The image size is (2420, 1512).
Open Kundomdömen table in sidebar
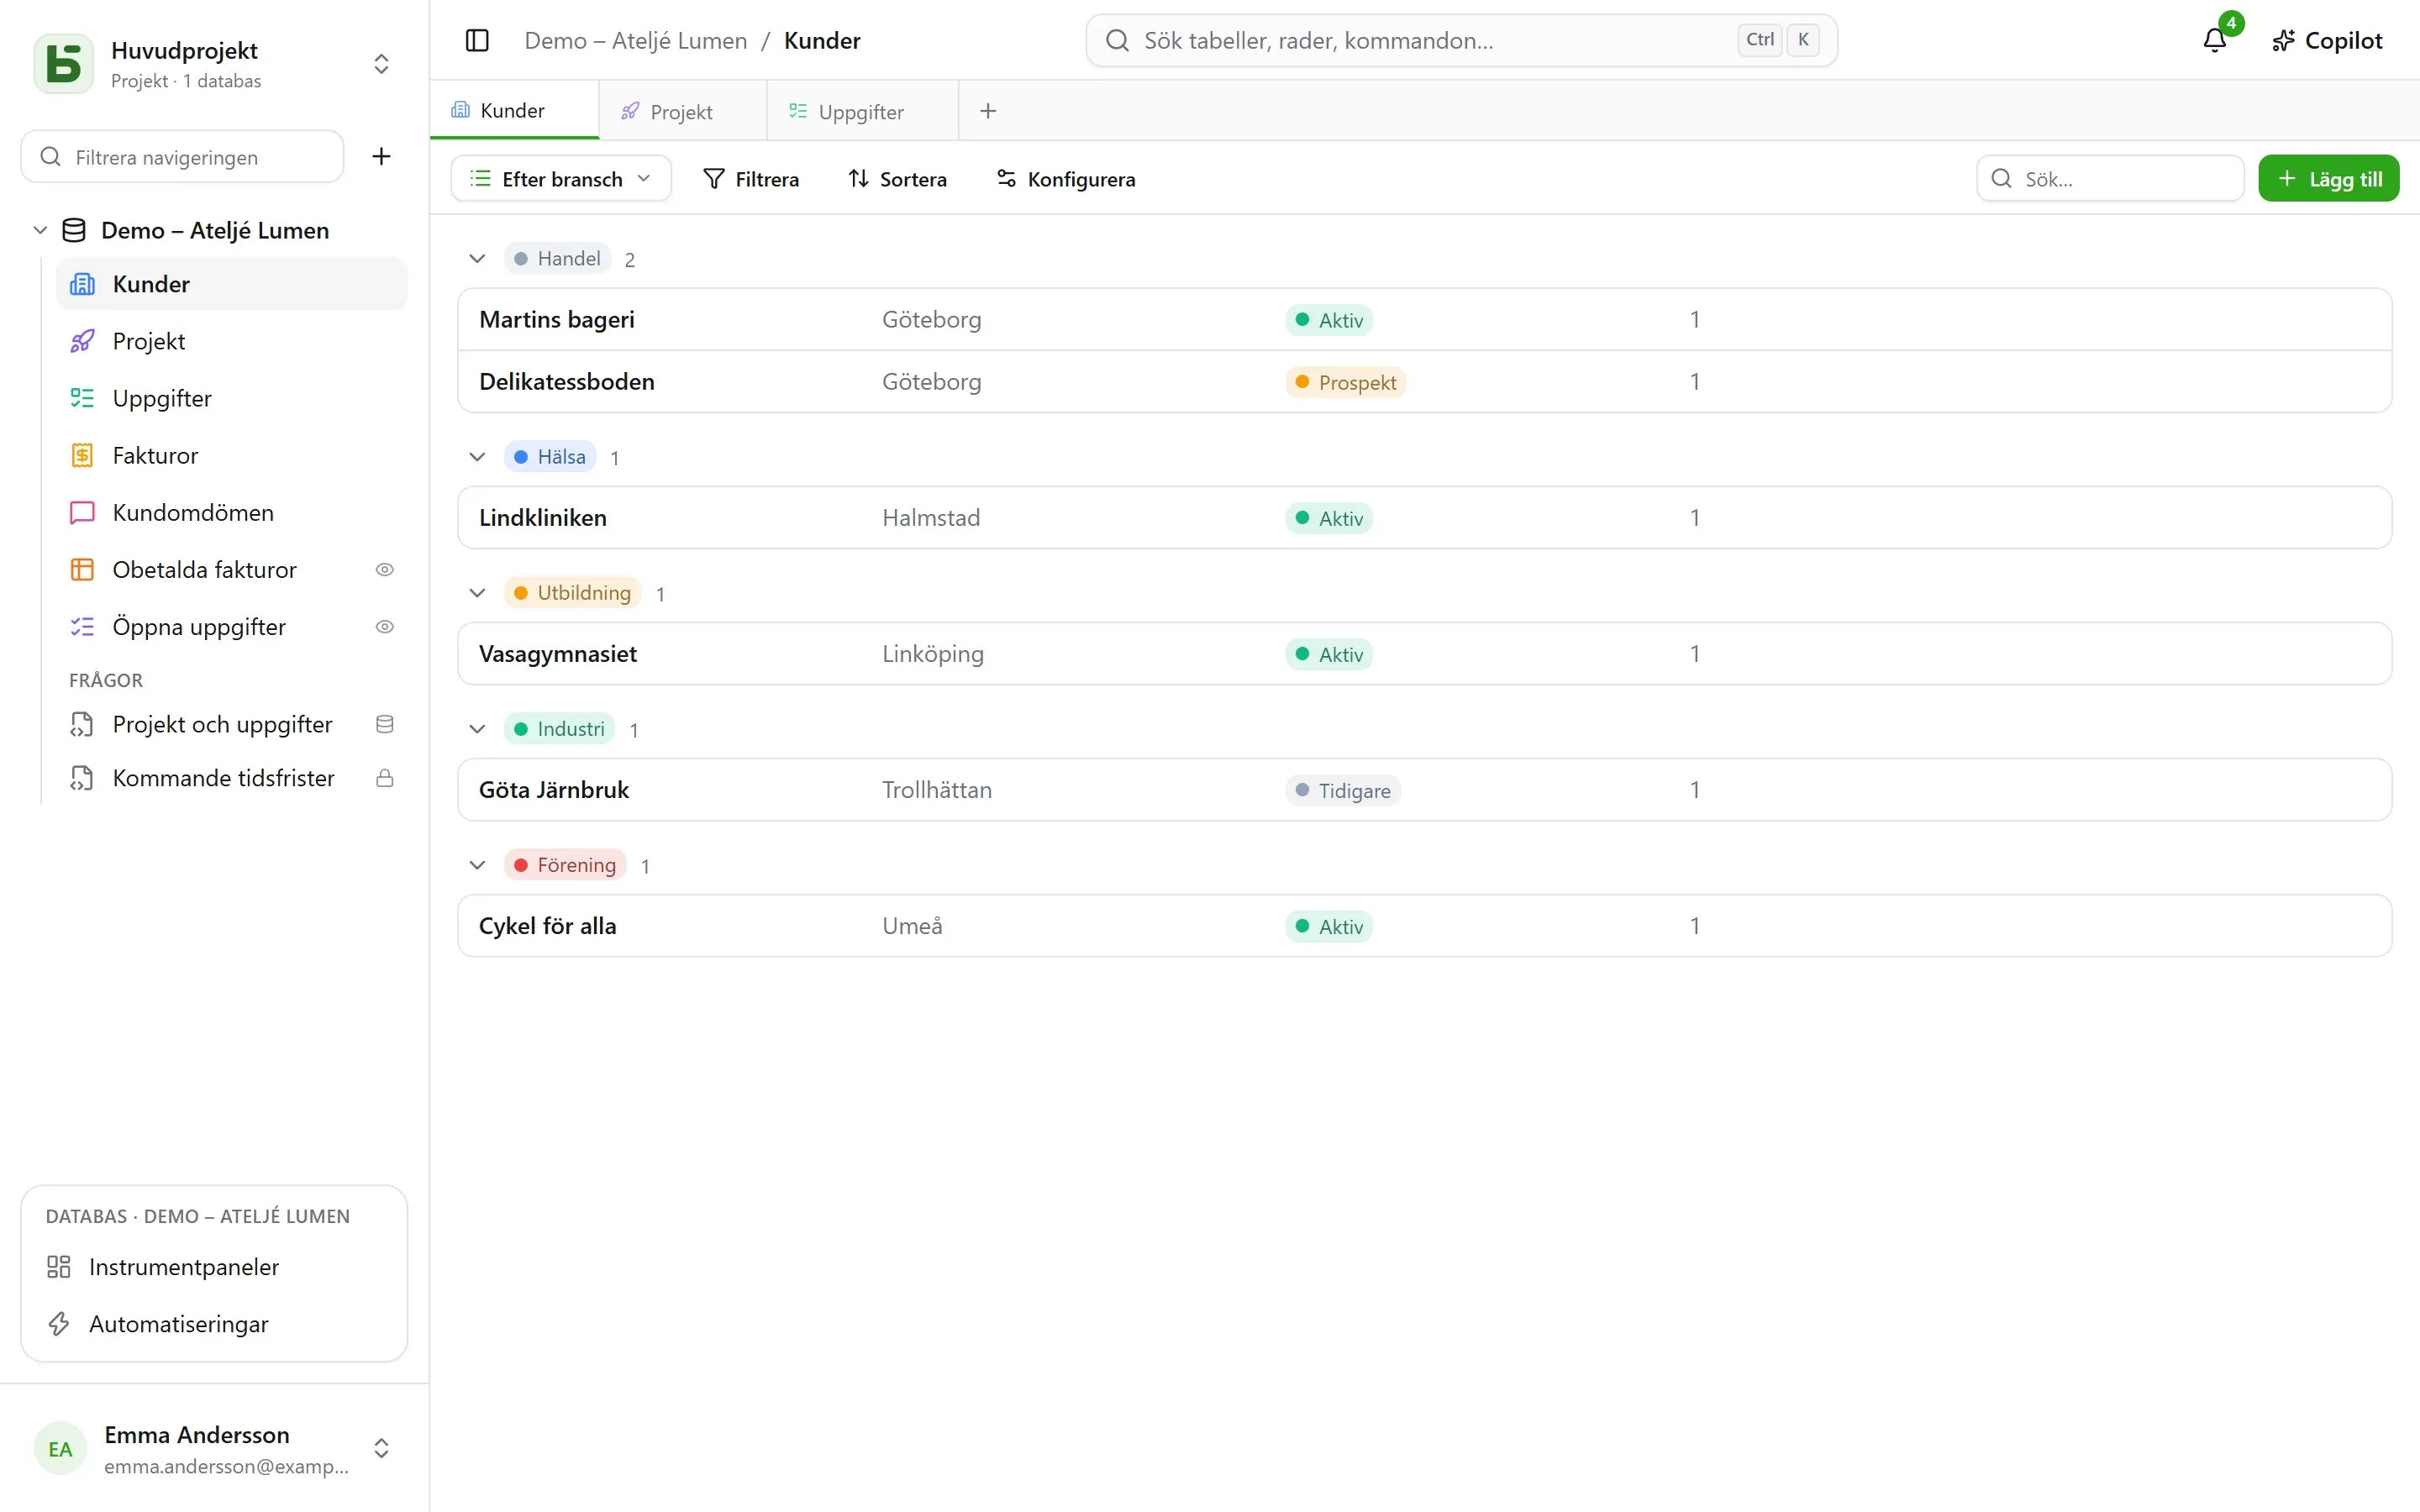pyautogui.click(x=232, y=512)
